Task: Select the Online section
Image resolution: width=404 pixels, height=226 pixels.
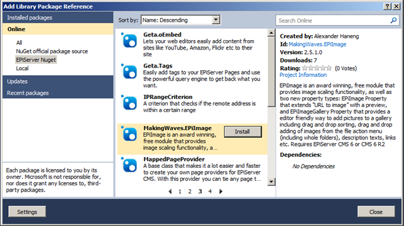Action: pyautogui.click(x=58, y=29)
